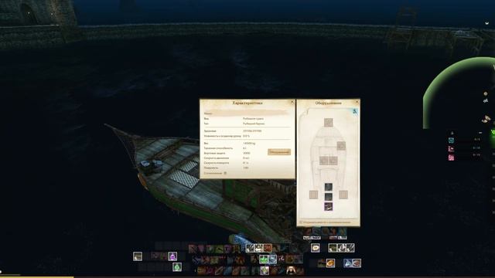Select the purple-bordered equipped item at stern
Viewport: 495px width, 278px height.
click(x=328, y=207)
